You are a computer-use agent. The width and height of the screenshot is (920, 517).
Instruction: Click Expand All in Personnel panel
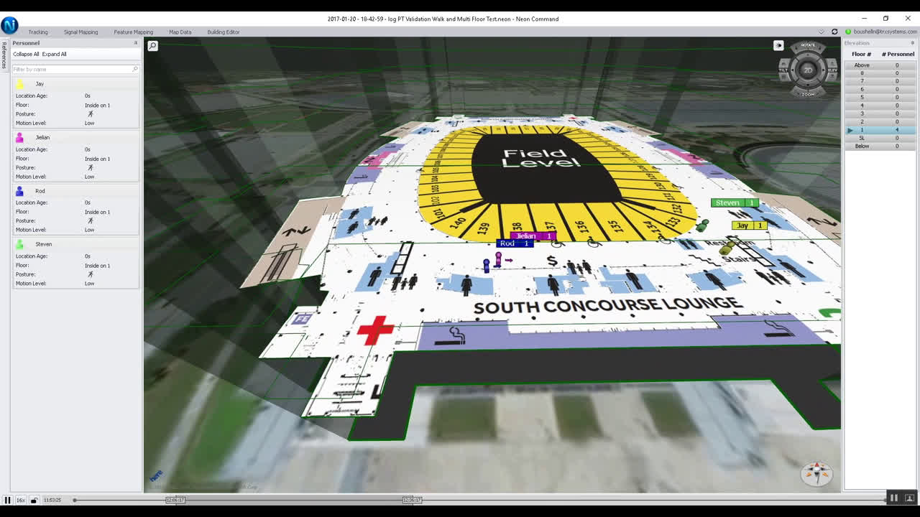(x=54, y=54)
